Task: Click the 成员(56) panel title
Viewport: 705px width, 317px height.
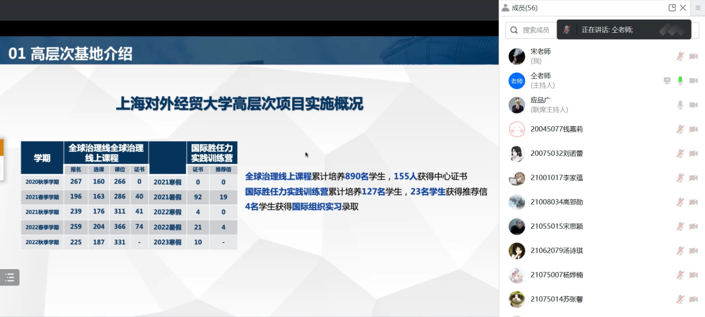Action: 524,8
